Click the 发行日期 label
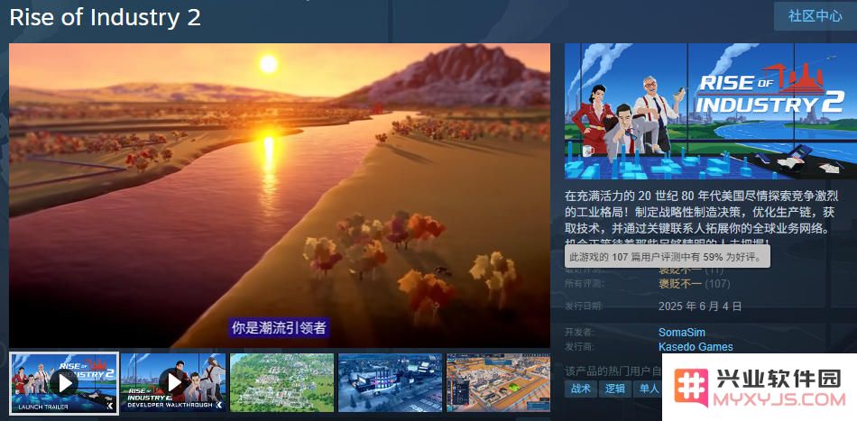This screenshot has width=857, height=421. (584, 306)
